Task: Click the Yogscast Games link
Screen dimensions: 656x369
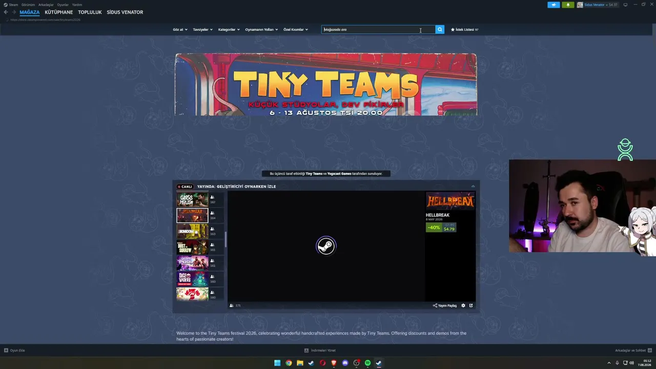Action: point(339,174)
